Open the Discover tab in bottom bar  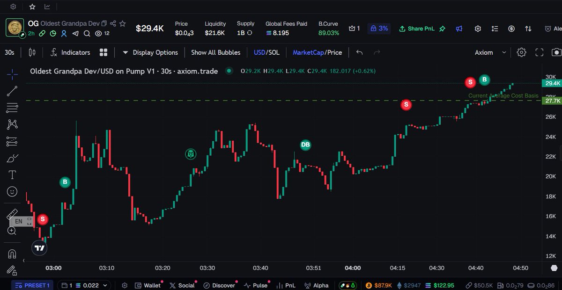pos(219,285)
